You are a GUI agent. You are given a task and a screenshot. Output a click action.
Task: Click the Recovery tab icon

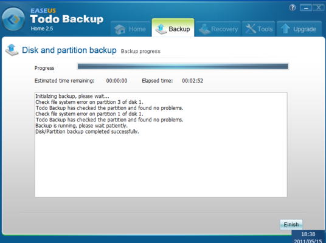click(204, 29)
